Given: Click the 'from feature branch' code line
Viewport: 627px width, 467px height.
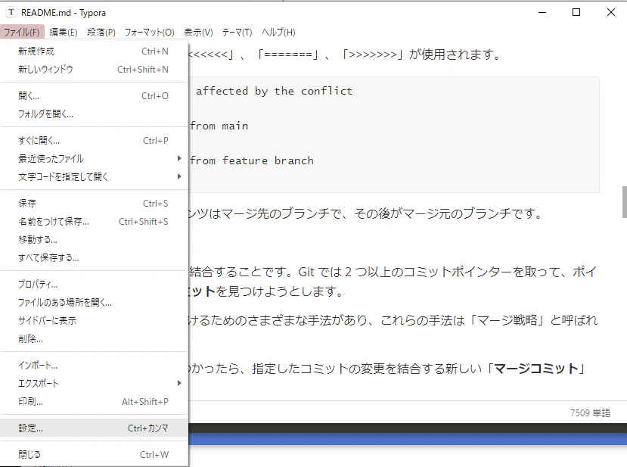Looking at the screenshot, I should [x=252, y=161].
